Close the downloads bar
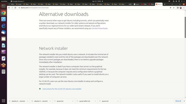 (184, 101)
